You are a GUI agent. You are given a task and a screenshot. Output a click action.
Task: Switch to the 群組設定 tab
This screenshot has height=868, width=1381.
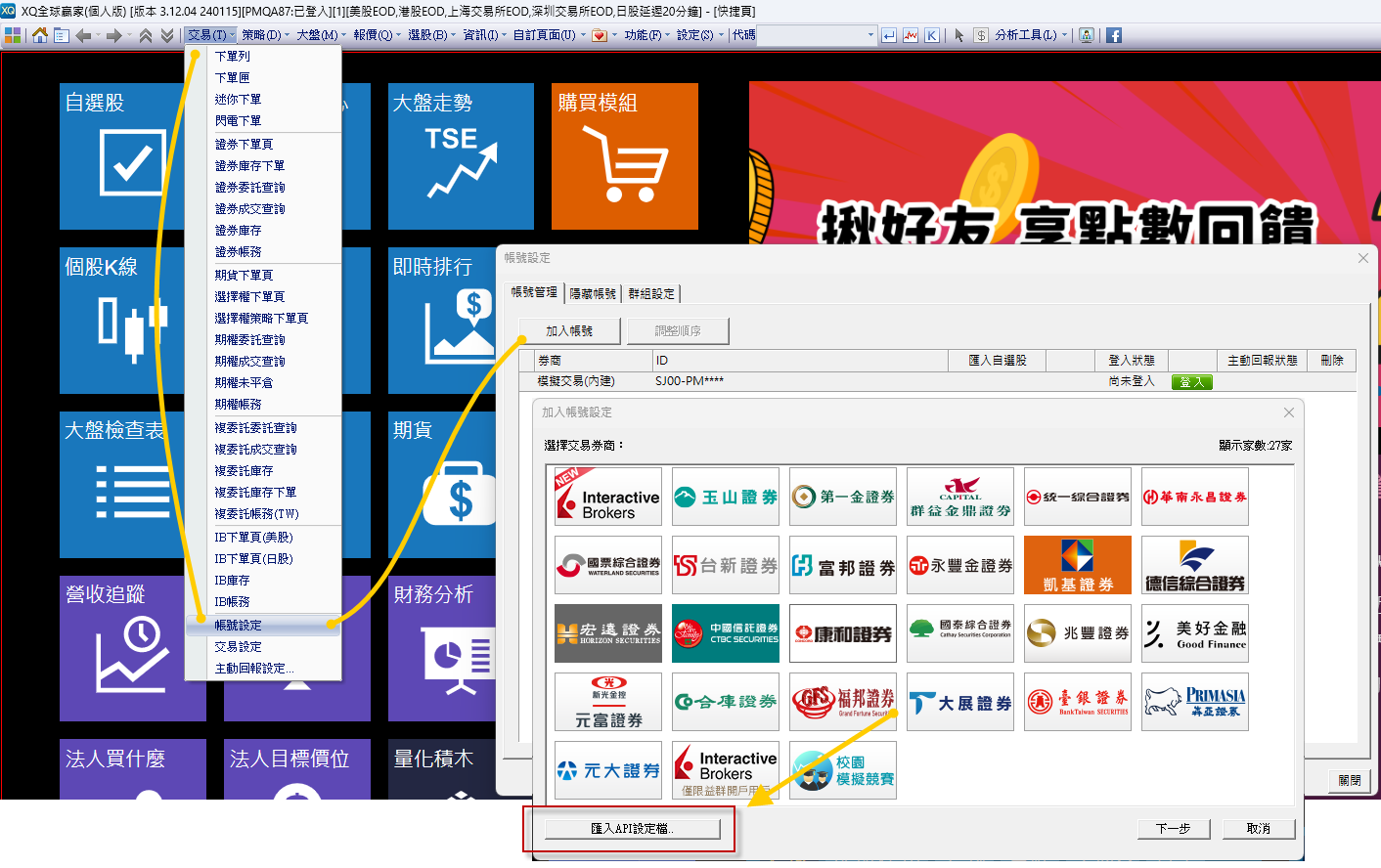651,293
